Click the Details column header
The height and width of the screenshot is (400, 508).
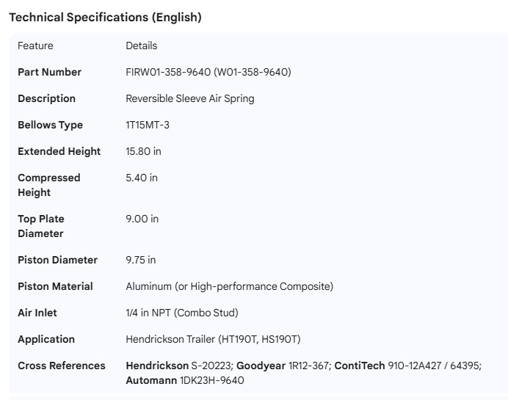coord(141,46)
